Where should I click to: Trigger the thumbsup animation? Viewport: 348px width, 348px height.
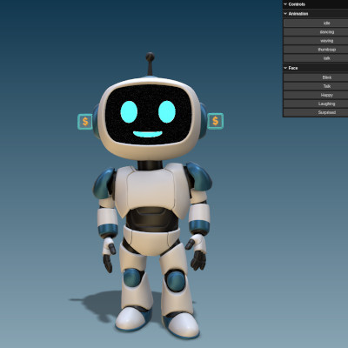(x=316, y=50)
